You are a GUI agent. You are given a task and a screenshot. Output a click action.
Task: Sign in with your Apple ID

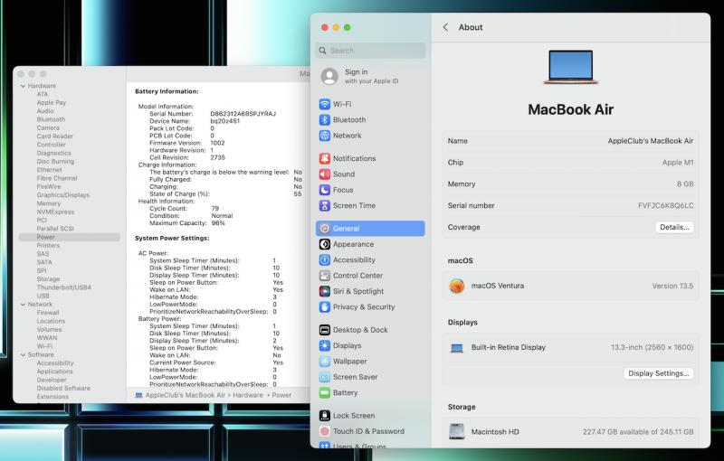pyautogui.click(x=356, y=76)
